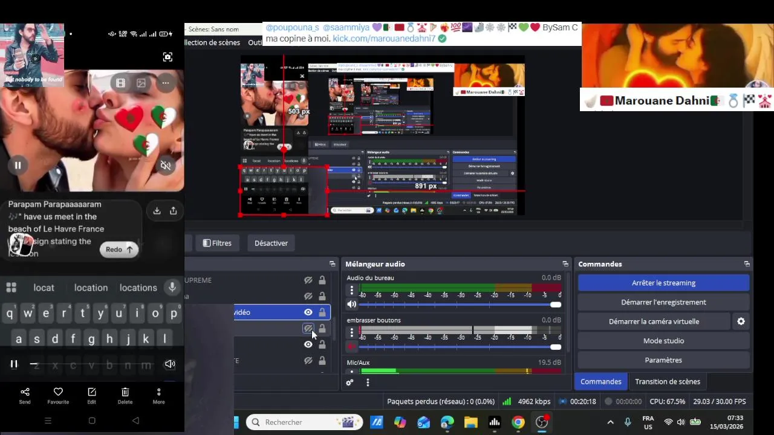Click the streaming time 00:20:18 status

[583, 401]
